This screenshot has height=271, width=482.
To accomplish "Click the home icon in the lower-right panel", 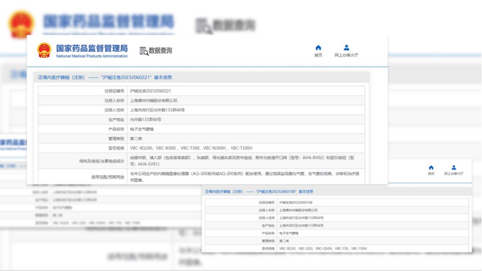I will (431, 167).
